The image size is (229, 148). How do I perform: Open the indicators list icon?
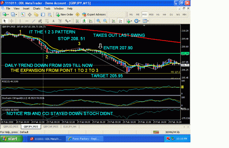[128, 21]
